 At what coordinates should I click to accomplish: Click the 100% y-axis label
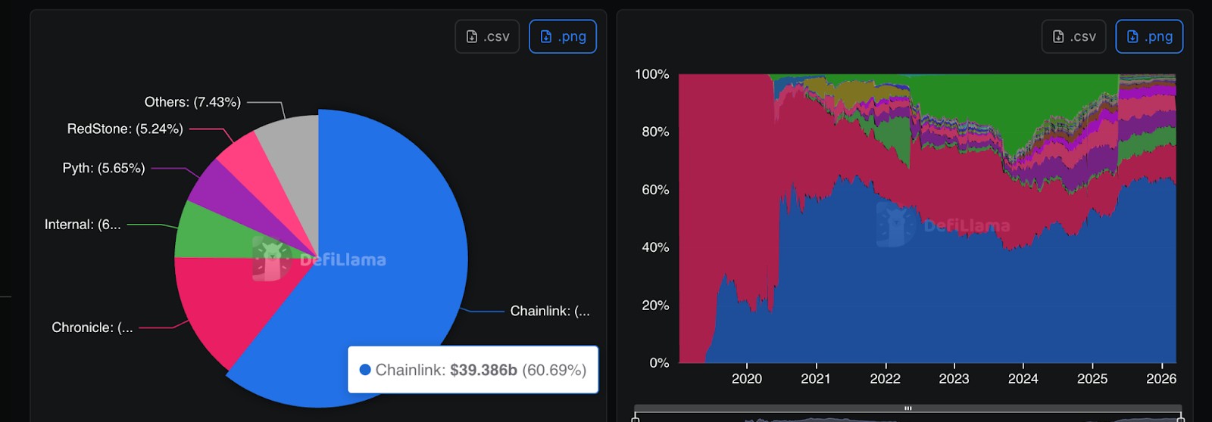[x=652, y=74]
